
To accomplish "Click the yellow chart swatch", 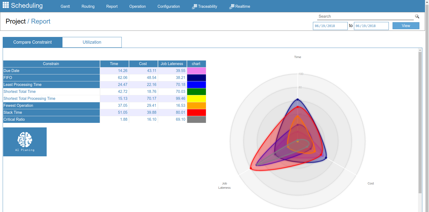I will [x=196, y=99].
